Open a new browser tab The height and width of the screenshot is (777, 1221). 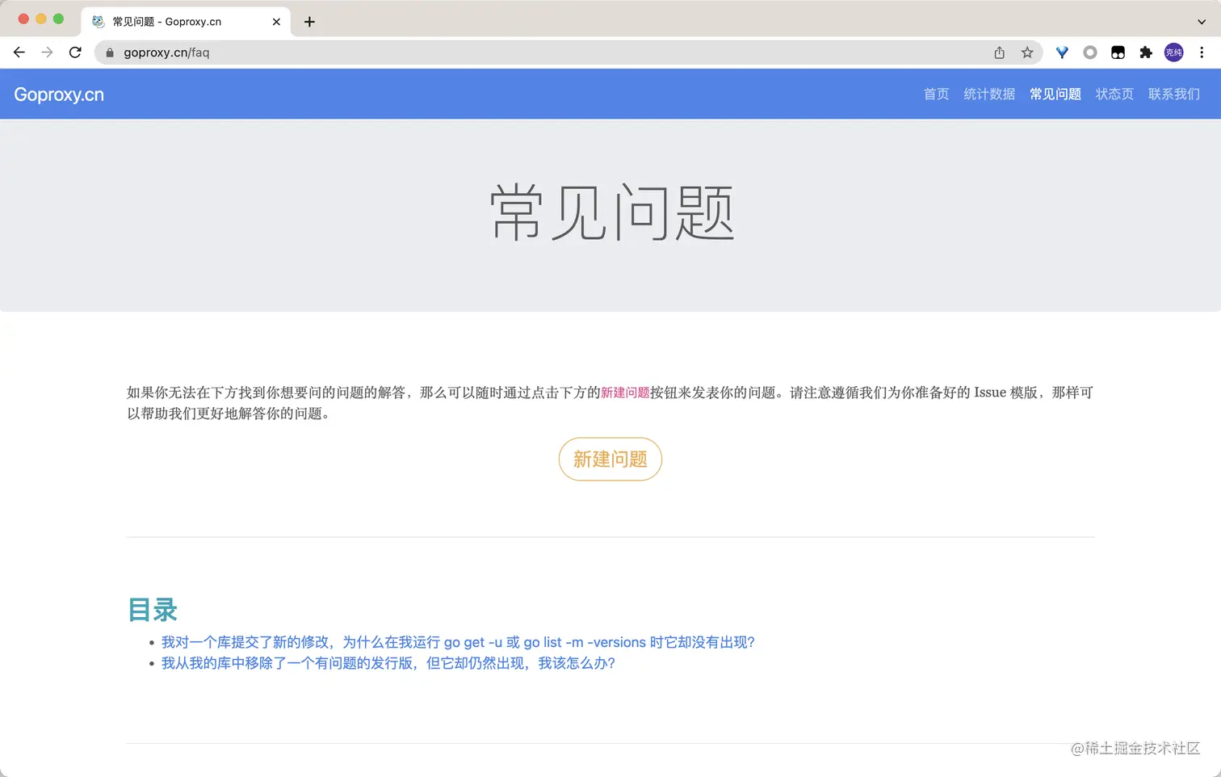click(x=309, y=22)
